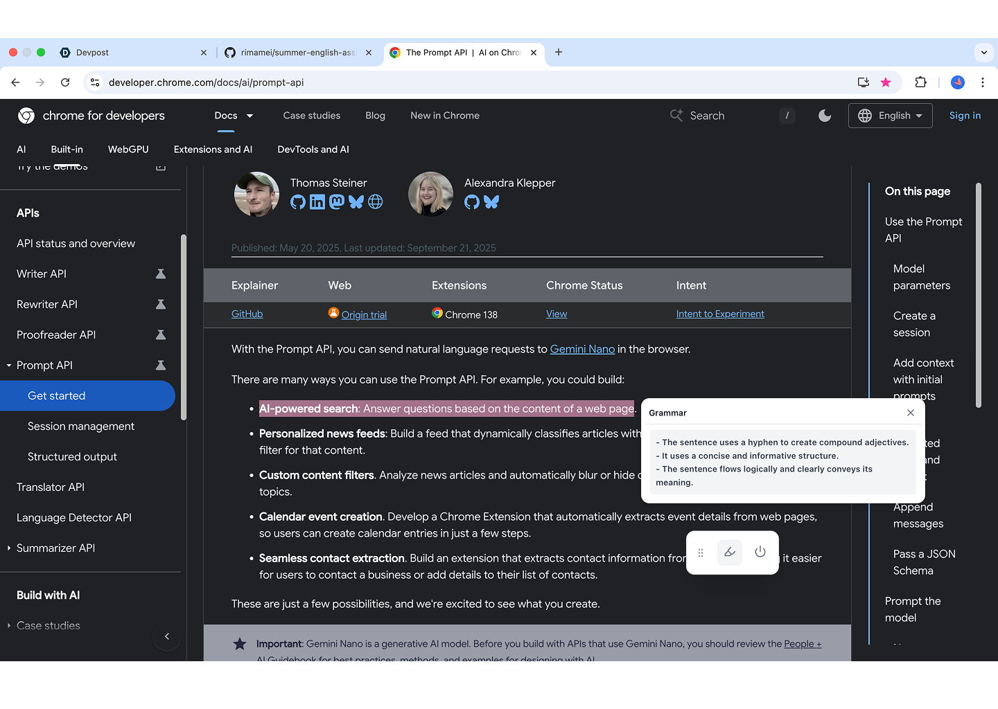Open Thomas Steiner's LinkedIn icon
Image resolution: width=998 pixels, height=709 pixels.
pyautogui.click(x=317, y=202)
